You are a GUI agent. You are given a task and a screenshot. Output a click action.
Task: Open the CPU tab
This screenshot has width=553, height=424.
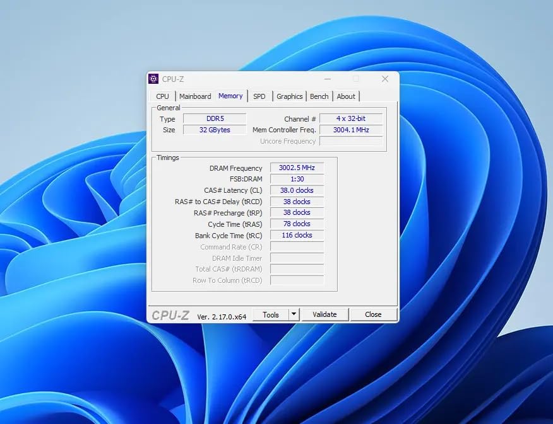[162, 96]
